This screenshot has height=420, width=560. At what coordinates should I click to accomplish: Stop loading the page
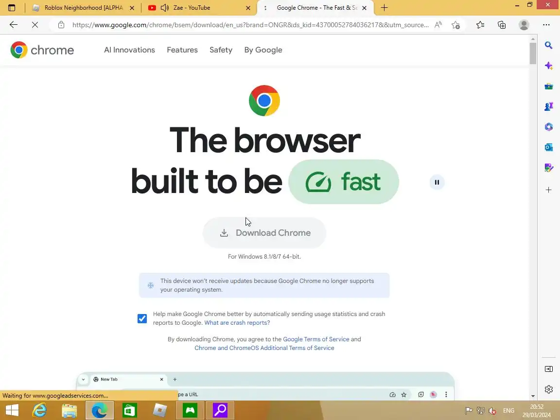click(35, 25)
